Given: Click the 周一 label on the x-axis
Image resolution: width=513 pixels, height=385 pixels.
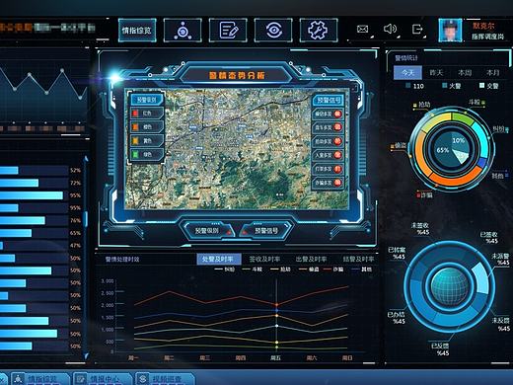Looking at the screenshot, I should coord(133,357).
